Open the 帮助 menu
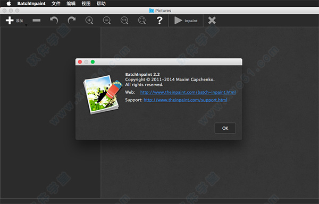 click(x=101, y=4)
